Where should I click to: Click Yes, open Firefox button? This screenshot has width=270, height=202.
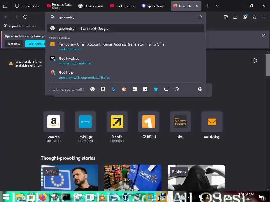(35, 44)
